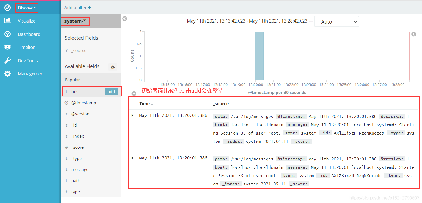422x203 pixels.
Task: Click the Available Fields heading
Action: (82, 66)
